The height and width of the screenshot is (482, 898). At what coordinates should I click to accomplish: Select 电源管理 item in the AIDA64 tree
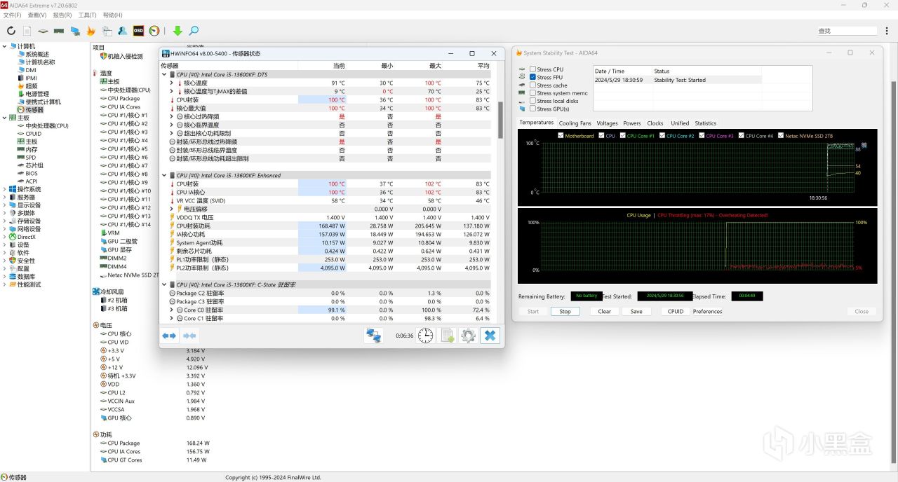[37, 94]
